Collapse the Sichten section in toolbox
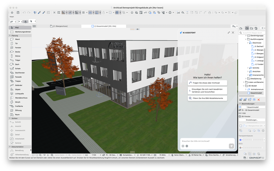 click(10, 118)
